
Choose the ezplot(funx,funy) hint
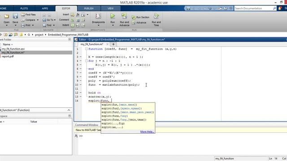point(115,116)
